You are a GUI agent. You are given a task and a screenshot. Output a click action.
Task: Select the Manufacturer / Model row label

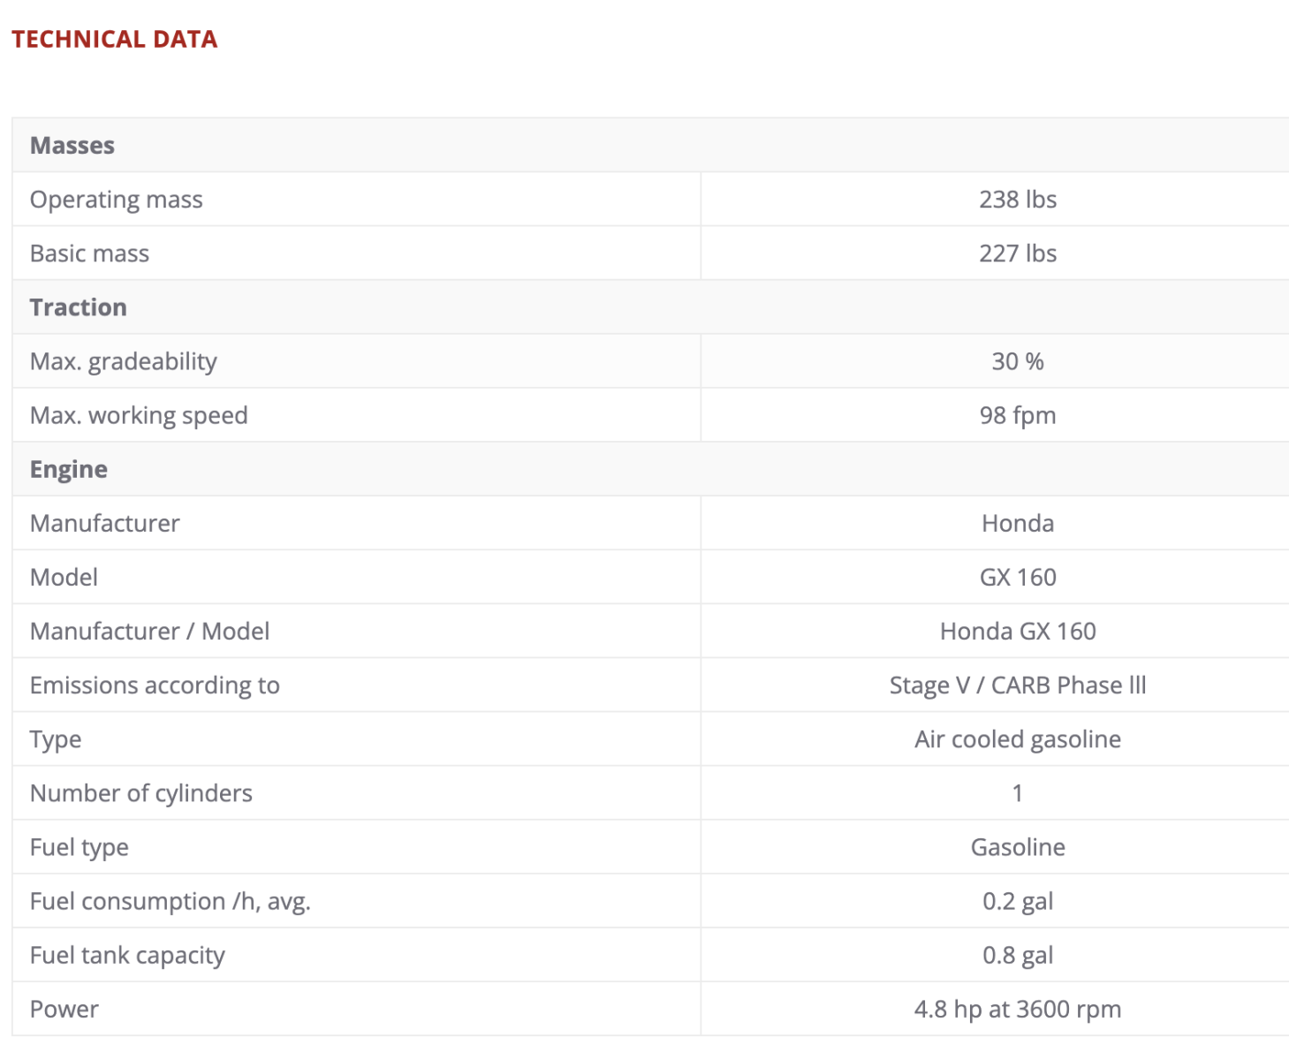point(149,631)
